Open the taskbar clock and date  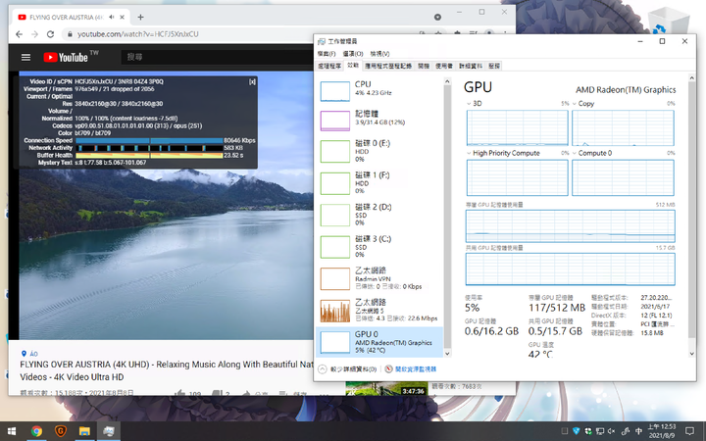[662, 431]
